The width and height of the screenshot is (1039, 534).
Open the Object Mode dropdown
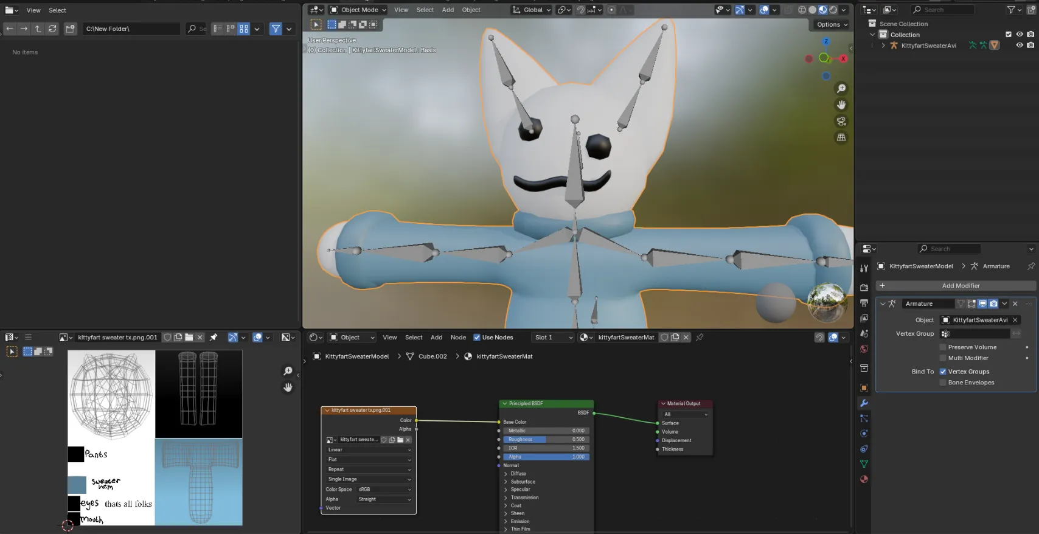coord(358,10)
